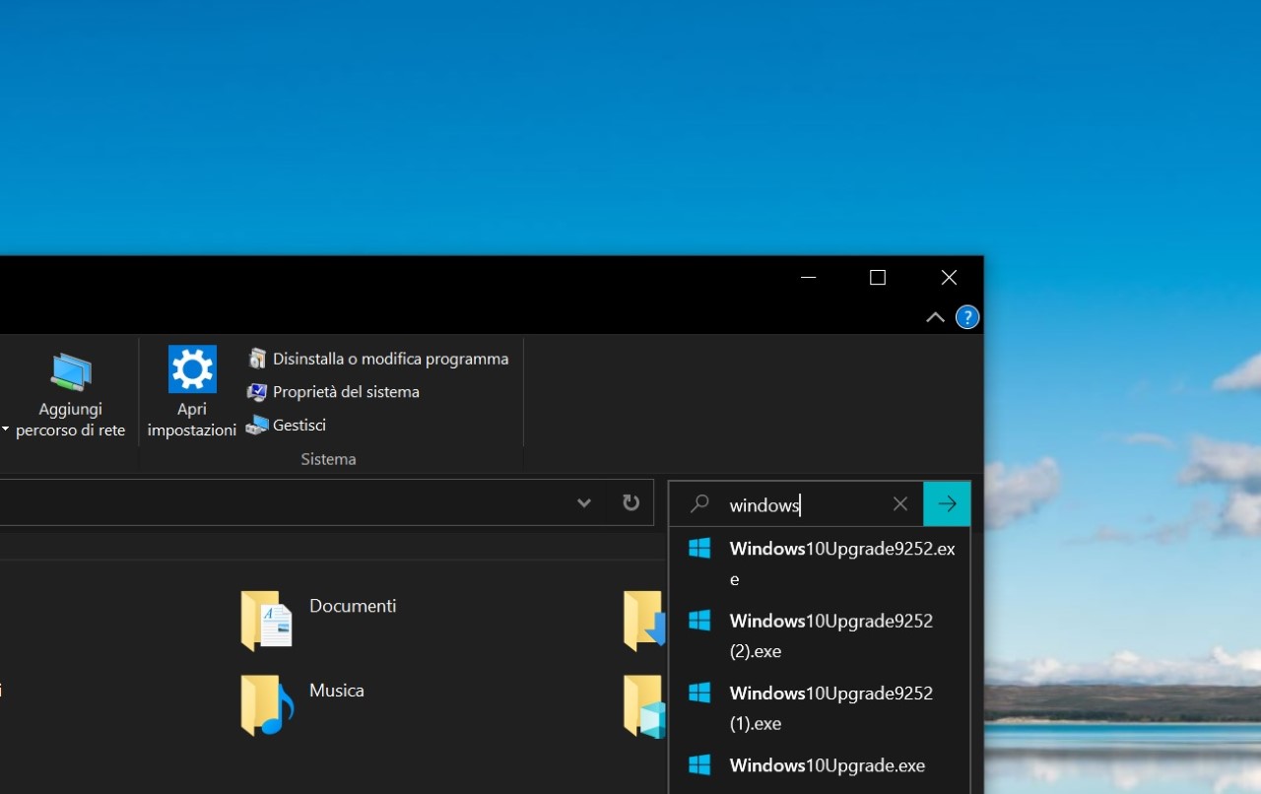The height and width of the screenshot is (794, 1261).
Task: Click the Musica folder label
Action: tap(337, 691)
